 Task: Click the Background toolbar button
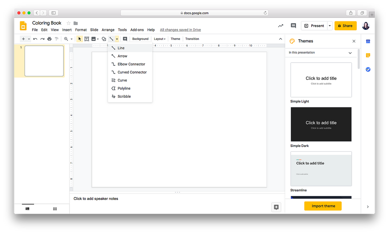[x=140, y=39]
